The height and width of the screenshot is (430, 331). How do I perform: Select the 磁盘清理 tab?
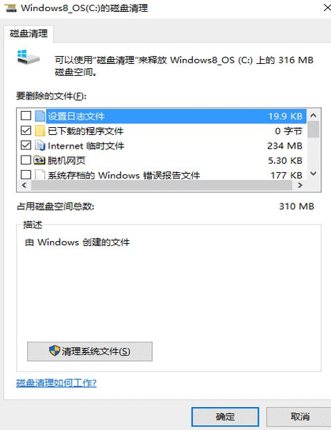28,34
